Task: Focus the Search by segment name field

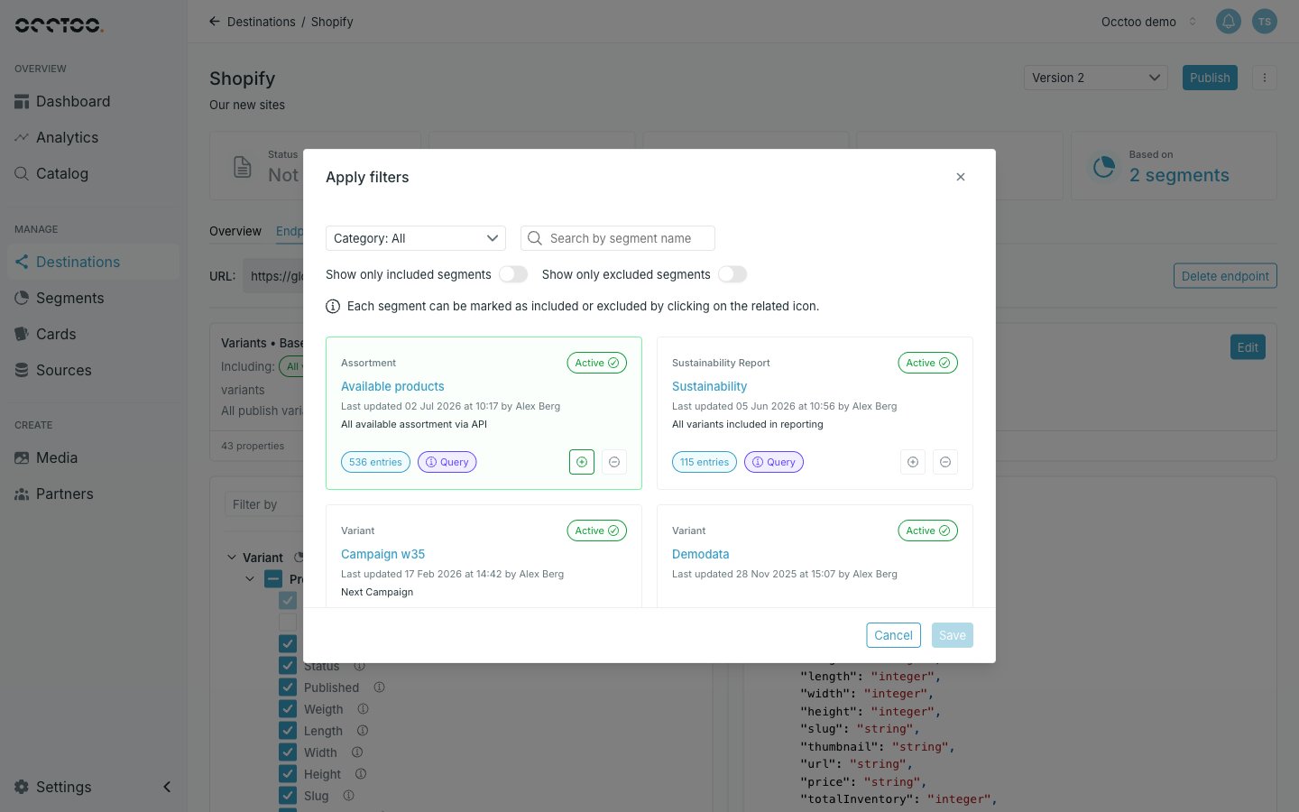Action: [x=618, y=238]
